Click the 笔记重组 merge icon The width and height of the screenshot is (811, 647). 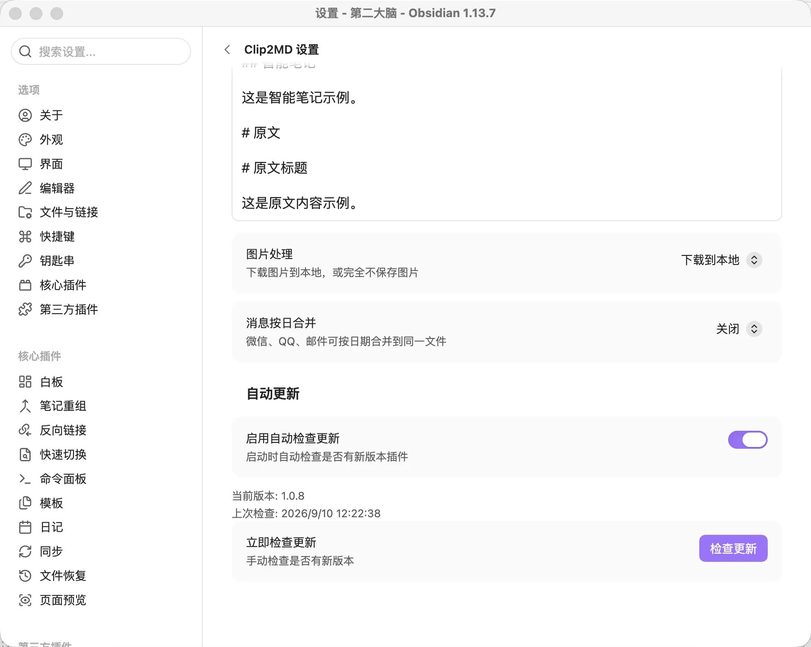tap(25, 406)
